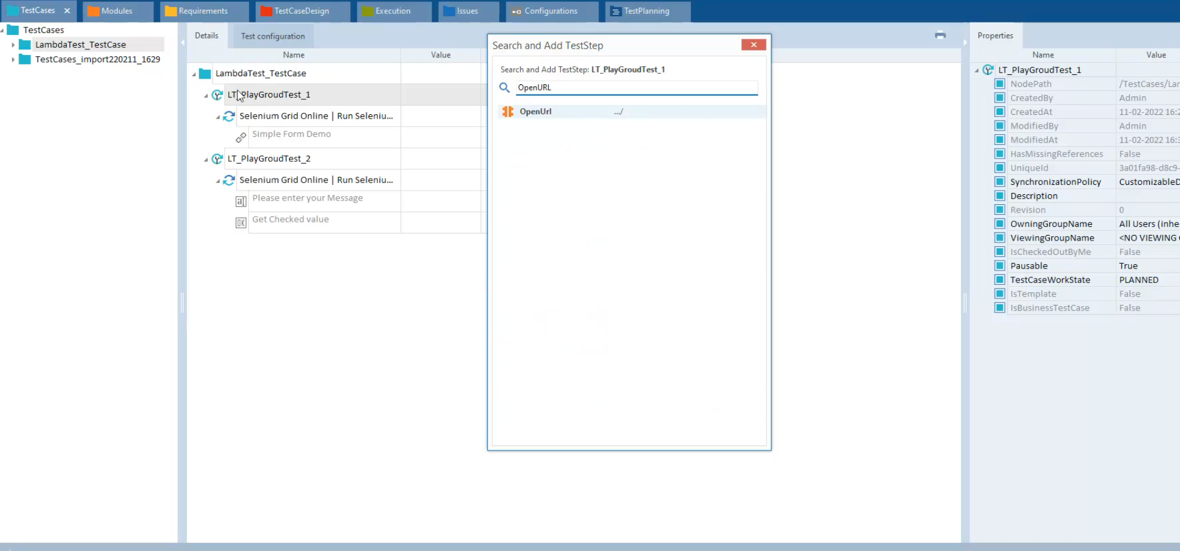
Task: Click the Please enter your Message step icon
Action: [241, 202]
